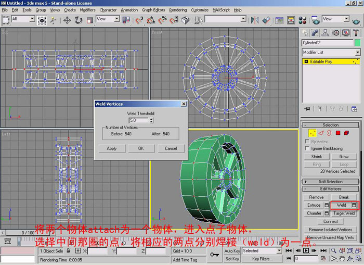Select the Move tool in toolbar
Viewport: 364px width, 265px height.
click(67, 20)
